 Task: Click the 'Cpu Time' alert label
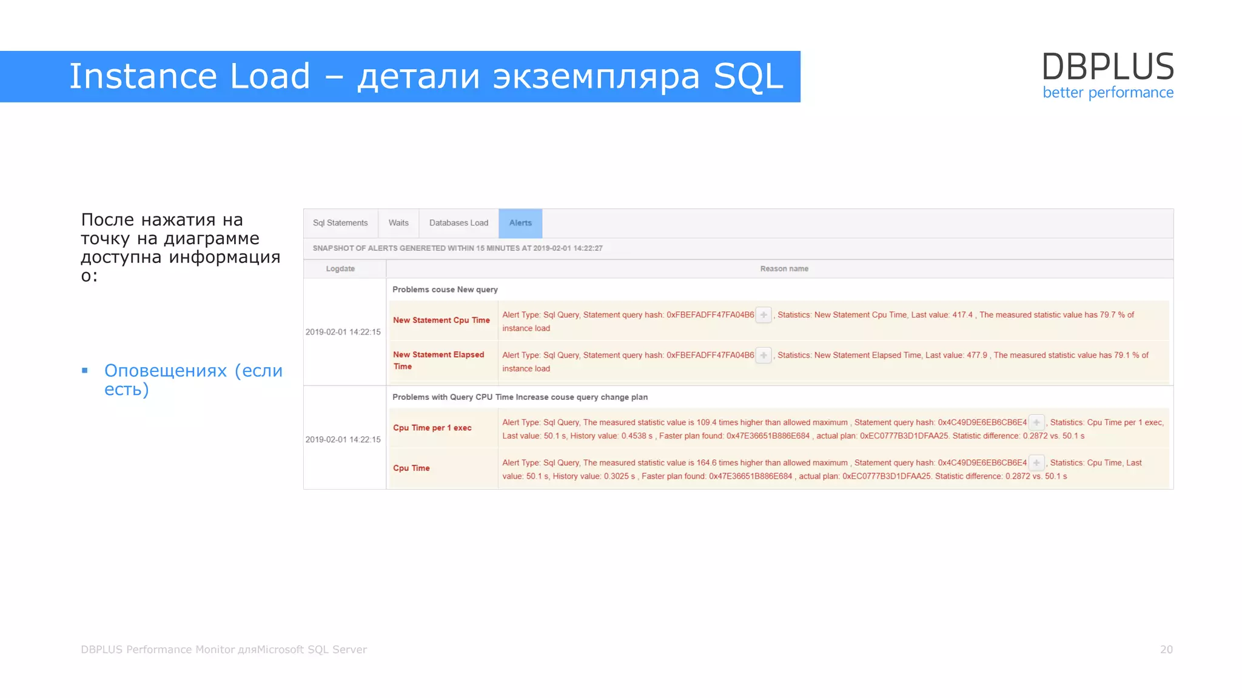[411, 468]
